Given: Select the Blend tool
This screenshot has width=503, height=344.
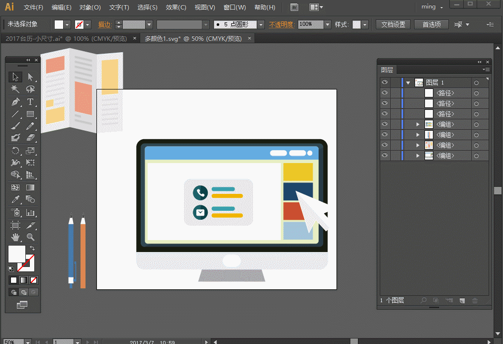Looking at the screenshot, I should pos(30,199).
